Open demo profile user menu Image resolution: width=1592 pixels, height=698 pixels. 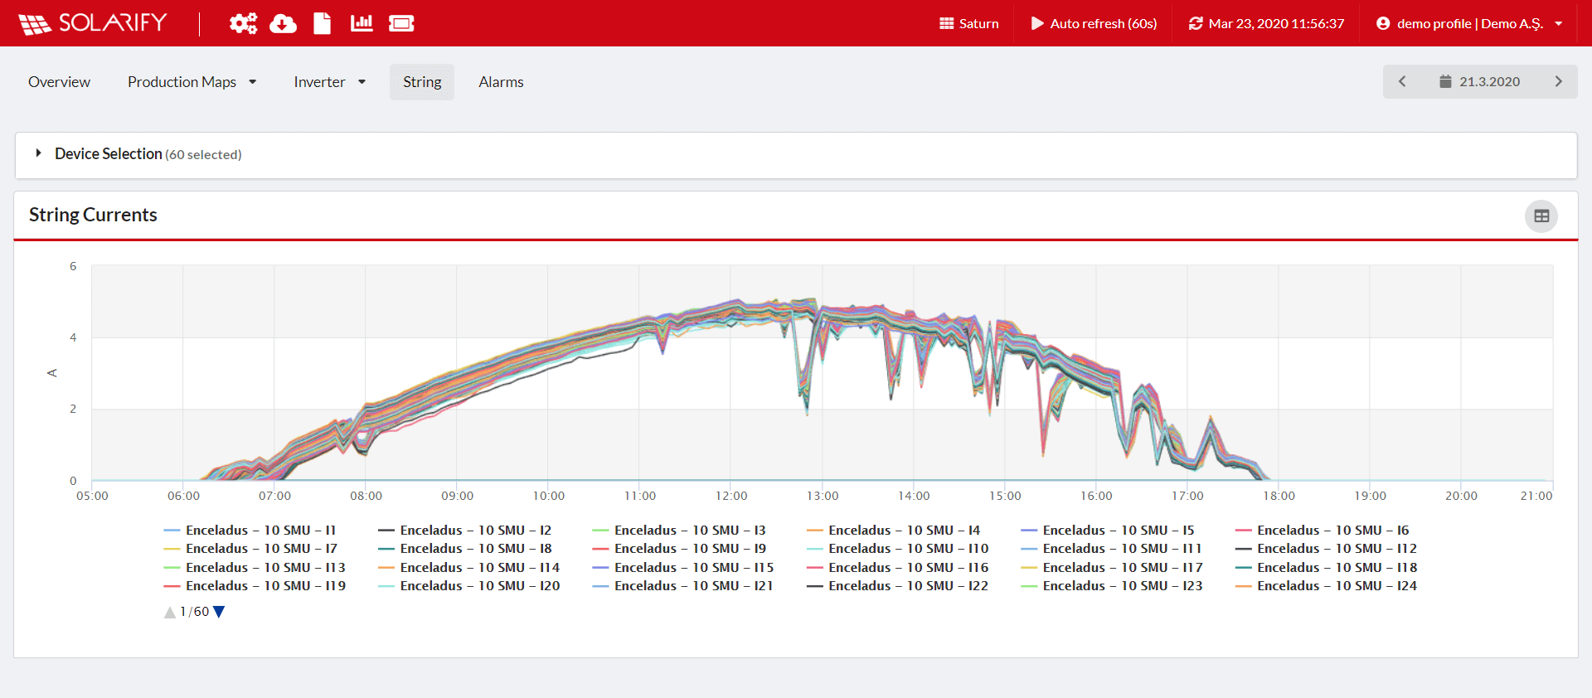1469,23
